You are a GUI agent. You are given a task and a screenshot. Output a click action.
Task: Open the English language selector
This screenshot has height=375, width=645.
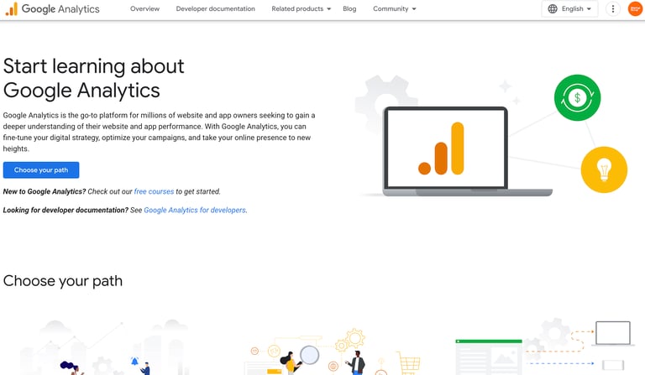[569, 8]
